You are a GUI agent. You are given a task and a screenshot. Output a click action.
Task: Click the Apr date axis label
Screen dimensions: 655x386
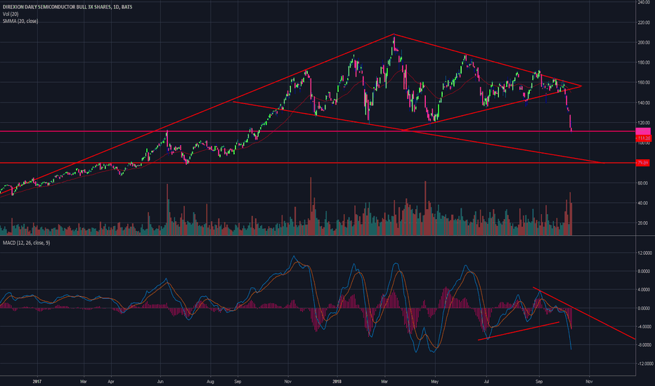111,381
